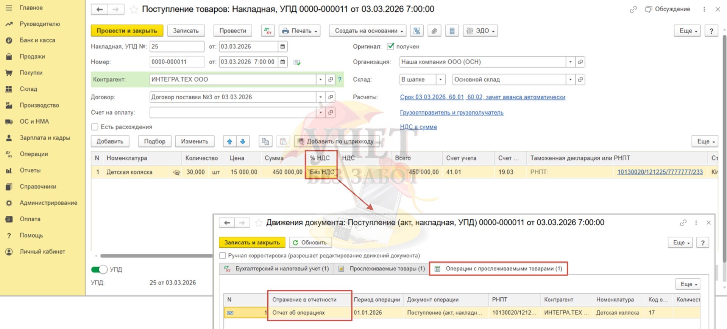727x329 pixels.
Task: Click the copy rows icon
Action: pyautogui.click(x=265, y=141)
